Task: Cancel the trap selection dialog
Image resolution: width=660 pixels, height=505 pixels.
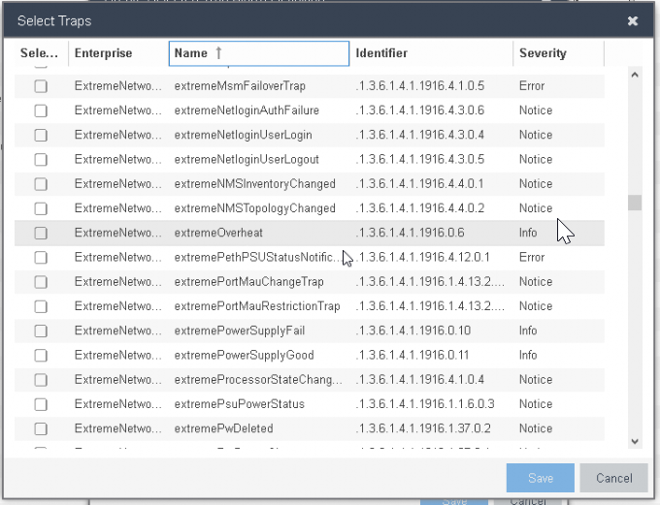Action: [x=613, y=478]
